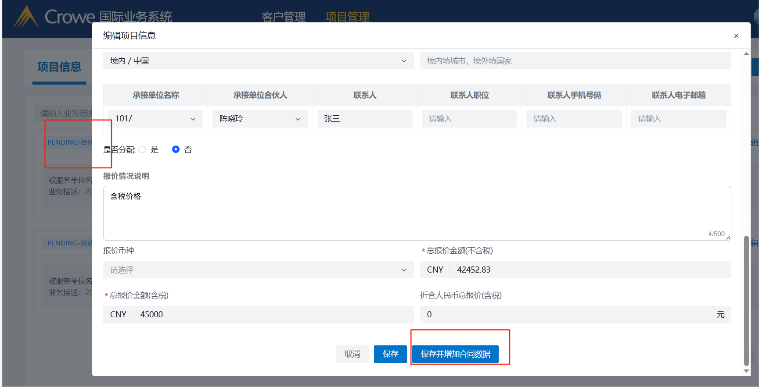The height and width of the screenshot is (387, 759).
Task: Click the dialog scrollbar up arrow
Action: pos(746,54)
